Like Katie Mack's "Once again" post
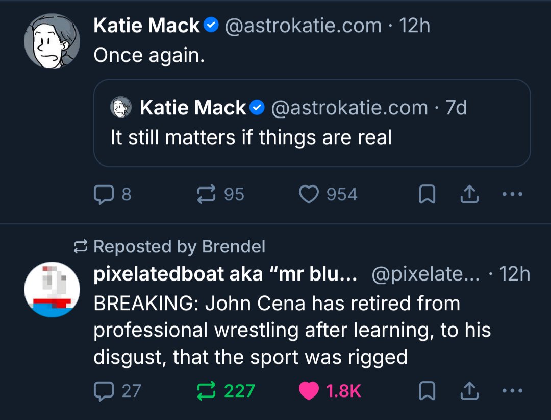Screen dimensions: 551x420 pyautogui.click(x=308, y=194)
